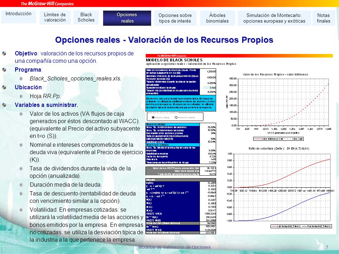This screenshot has height=254, width=339.
Task: Select the 'Hoja RR.Pp.' sub-bullet
Action: tap(46, 96)
